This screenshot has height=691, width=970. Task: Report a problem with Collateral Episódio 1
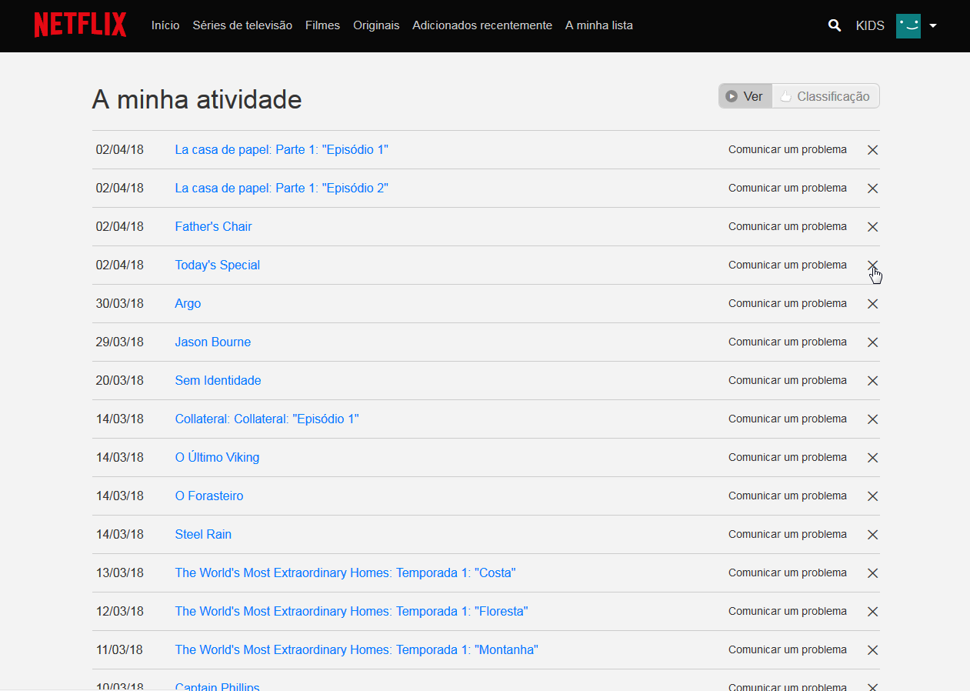[788, 419]
